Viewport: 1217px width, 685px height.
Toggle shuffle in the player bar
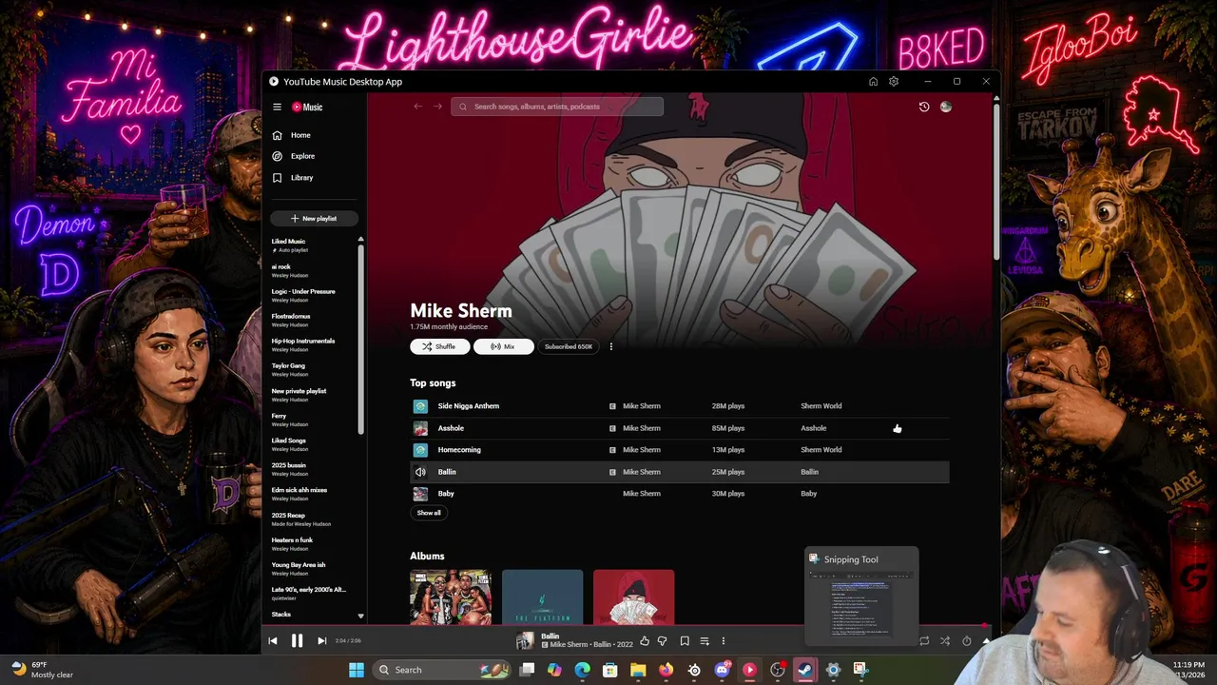pos(945,641)
